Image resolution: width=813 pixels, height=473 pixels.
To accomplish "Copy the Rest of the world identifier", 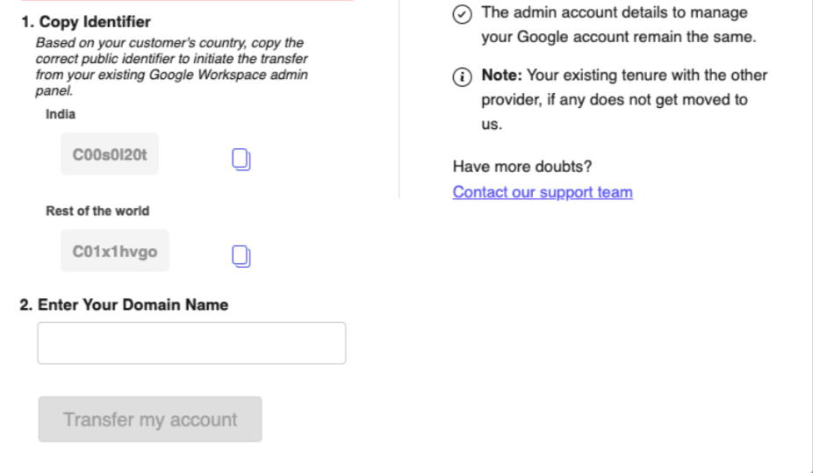I will [x=241, y=255].
